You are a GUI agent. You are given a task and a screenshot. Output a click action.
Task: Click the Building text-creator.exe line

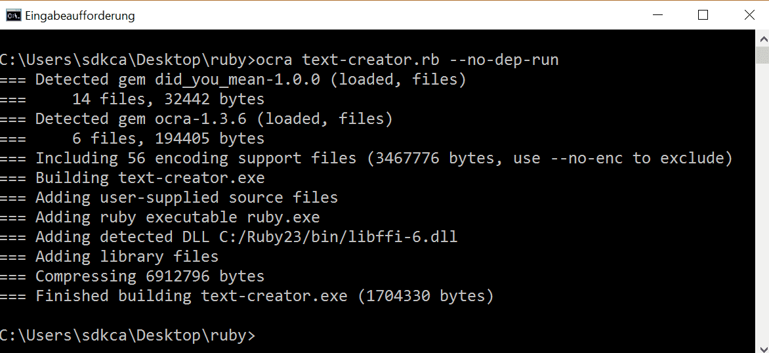pyautogui.click(x=133, y=177)
